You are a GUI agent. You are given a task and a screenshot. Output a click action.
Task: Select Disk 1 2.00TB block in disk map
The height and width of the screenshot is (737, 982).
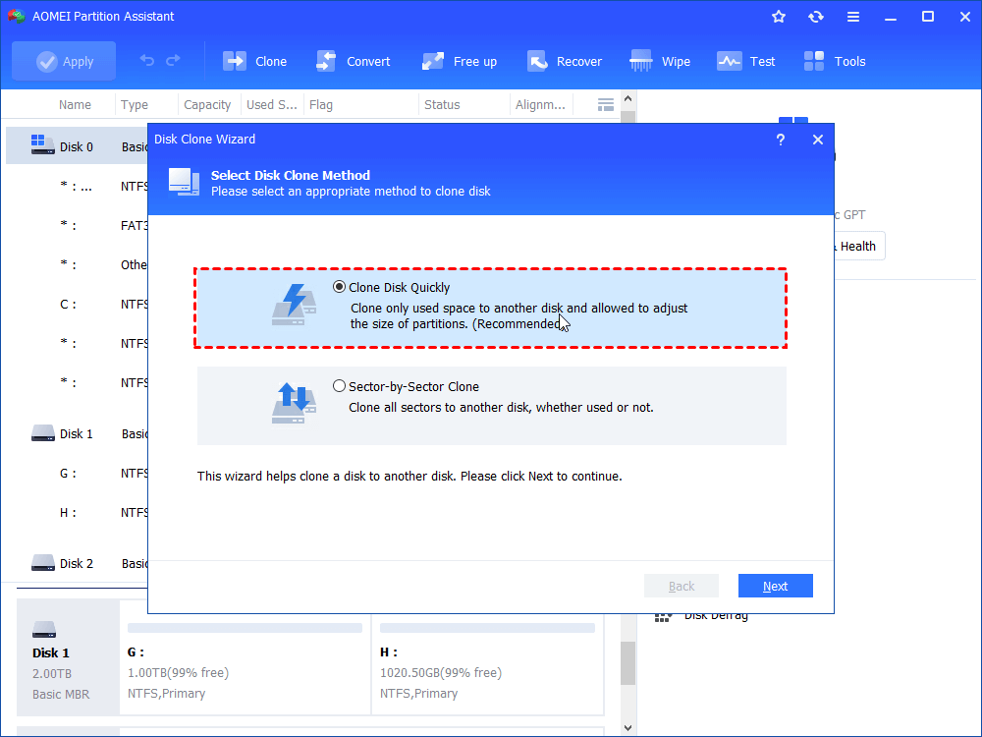pos(68,657)
